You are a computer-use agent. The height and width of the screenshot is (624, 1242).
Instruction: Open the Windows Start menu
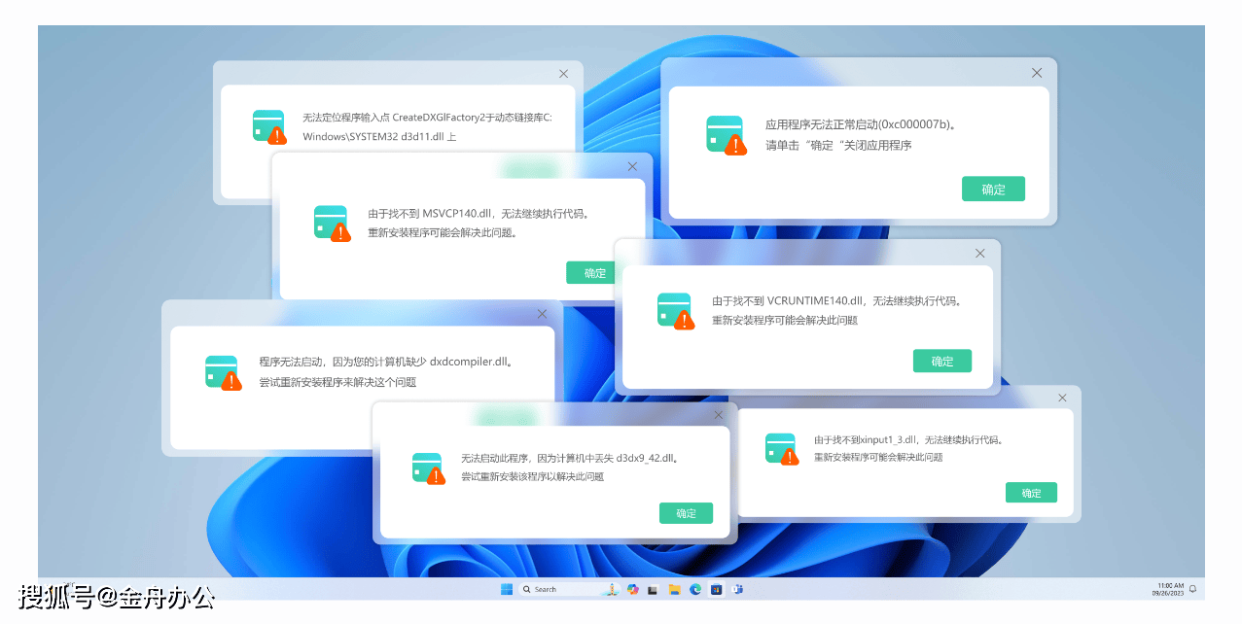(x=507, y=589)
